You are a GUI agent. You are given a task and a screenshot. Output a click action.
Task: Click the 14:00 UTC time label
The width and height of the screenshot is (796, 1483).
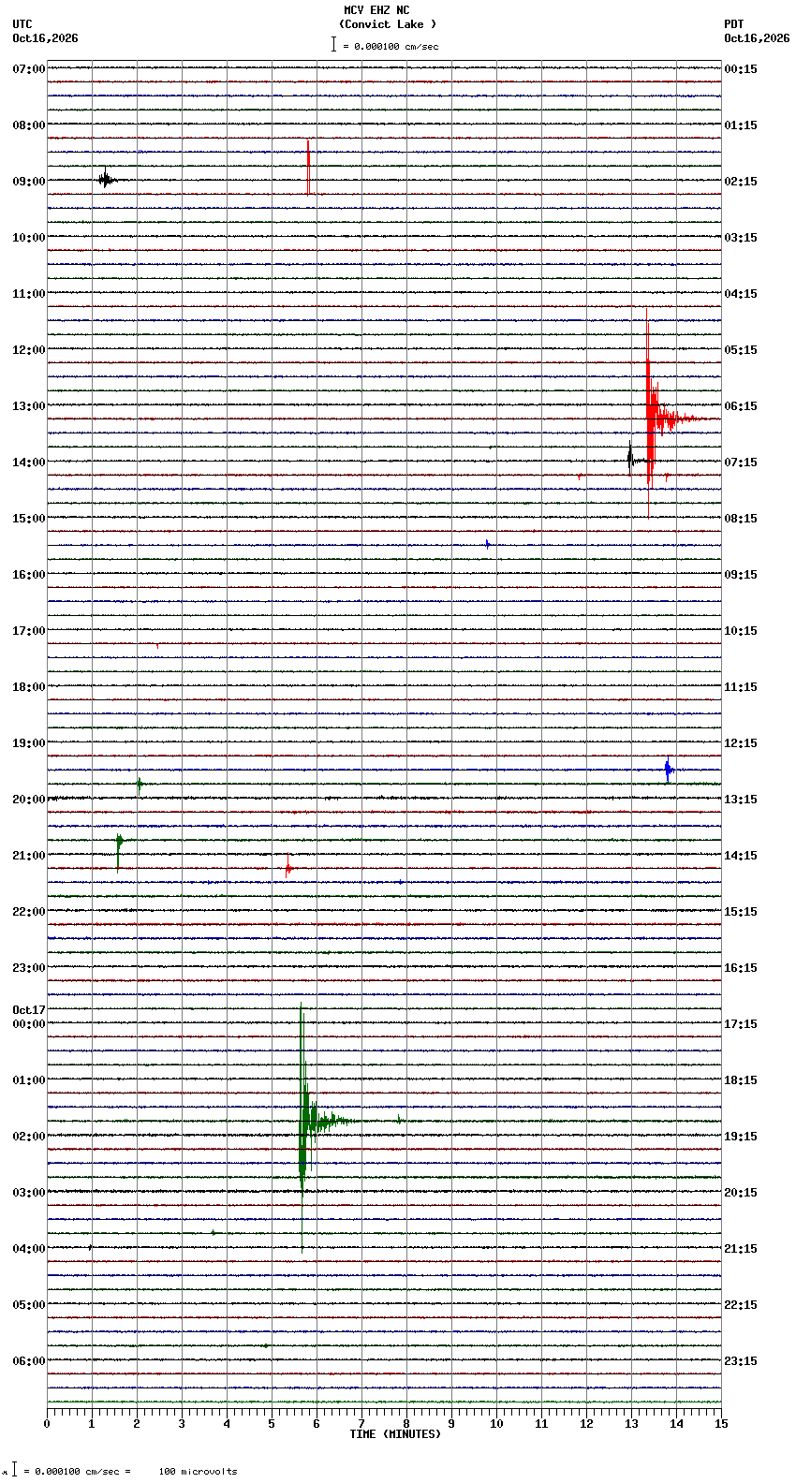coord(29,463)
